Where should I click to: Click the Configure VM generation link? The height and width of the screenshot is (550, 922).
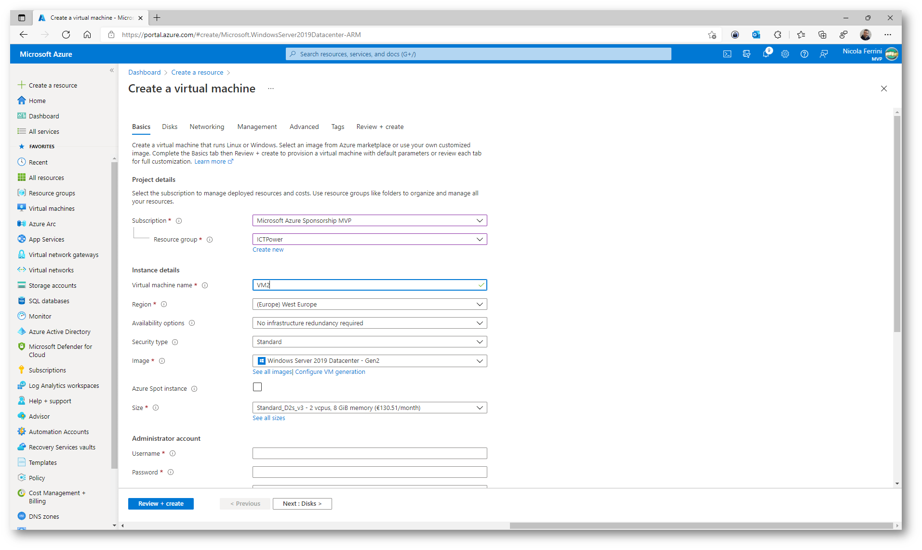pos(330,372)
